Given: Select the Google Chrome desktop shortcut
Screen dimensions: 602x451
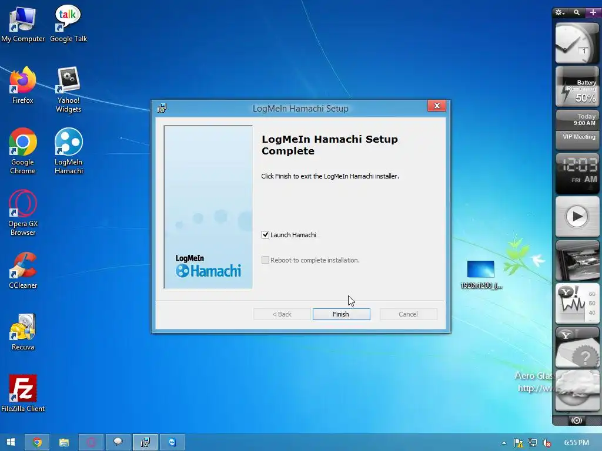Looking at the screenshot, I should (x=23, y=151).
